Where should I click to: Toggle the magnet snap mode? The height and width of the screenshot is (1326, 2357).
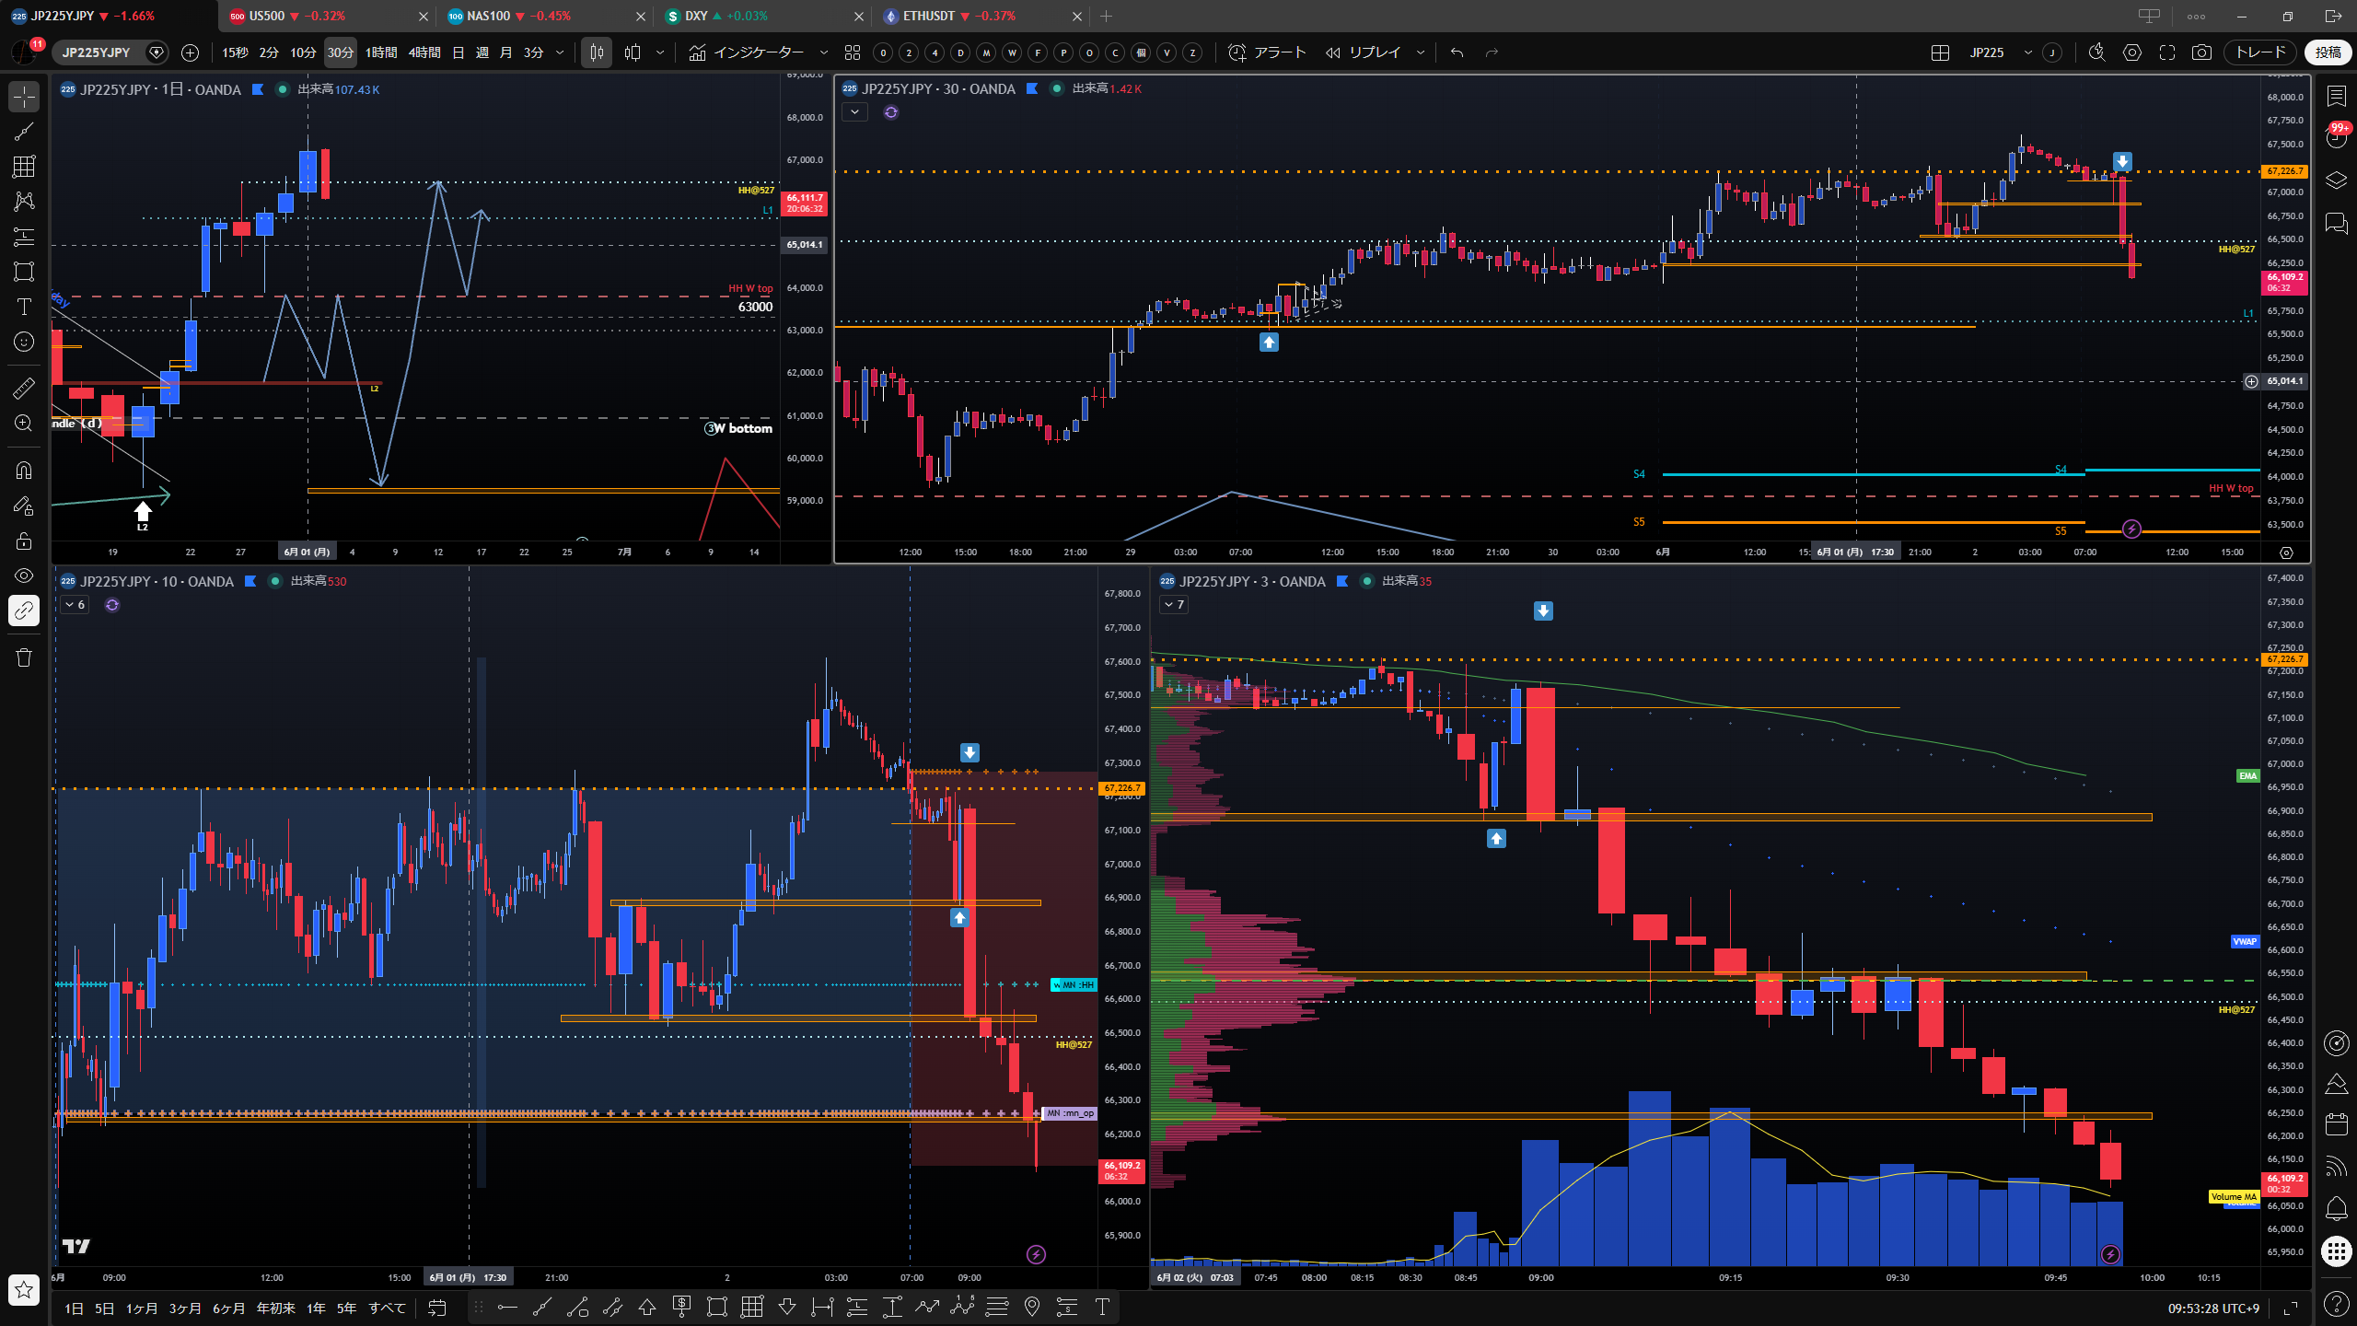24,470
